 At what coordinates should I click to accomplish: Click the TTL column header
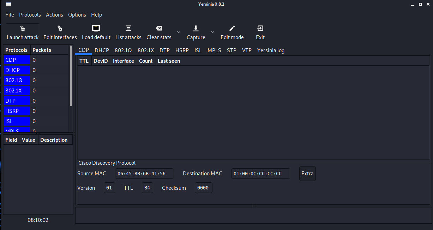84,61
